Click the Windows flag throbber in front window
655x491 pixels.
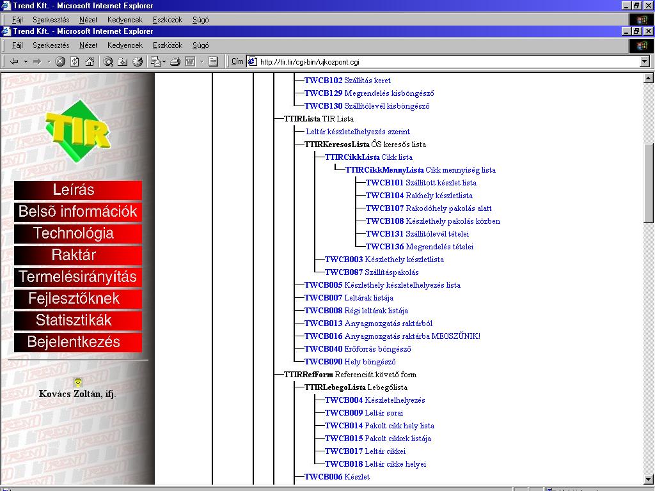click(x=641, y=45)
